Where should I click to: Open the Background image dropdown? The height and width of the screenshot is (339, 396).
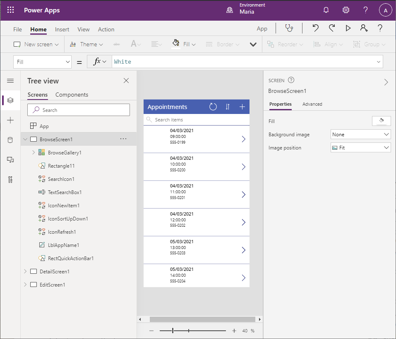(360, 135)
